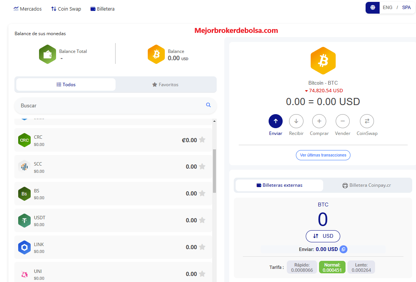Image resolution: width=416 pixels, height=282 pixels.
Task: Open Ver últimas transacciones
Action: [323, 155]
